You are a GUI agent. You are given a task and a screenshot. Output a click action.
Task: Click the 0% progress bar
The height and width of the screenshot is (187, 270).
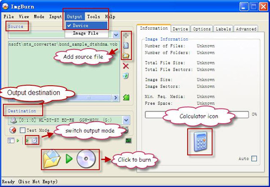click(197, 114)
